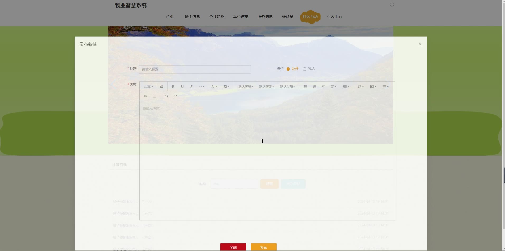Insert a code block with the </> icon

click(x=145, y=96)
